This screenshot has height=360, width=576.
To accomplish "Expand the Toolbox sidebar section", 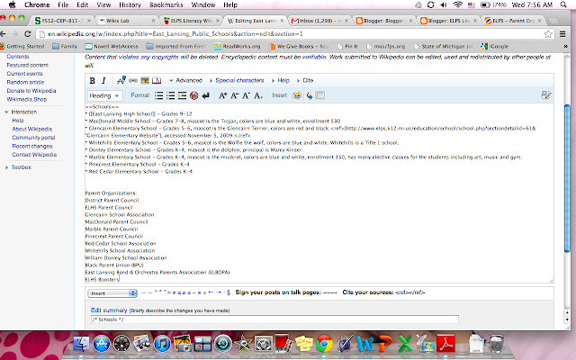I will (x=18, y=167).
